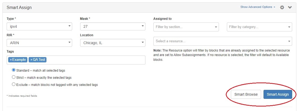
Task: Expand the RIR dropdown showing ARIN
Action: pyautogui.click(x=39, y=43)
